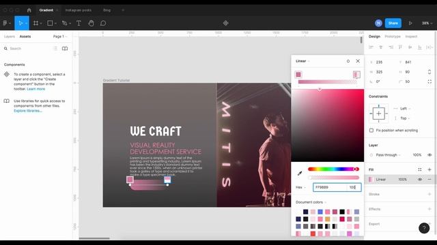
Task: Open the help question mark button
Action: 424,228
